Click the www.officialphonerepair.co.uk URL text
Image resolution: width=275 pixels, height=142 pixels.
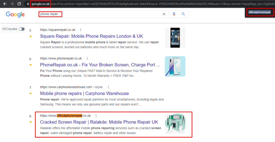(x=65, y=116)
